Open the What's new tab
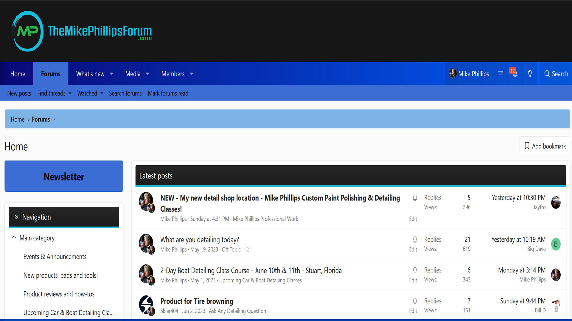The height and width of the screenshot is (321, 572). click(90, 74)
